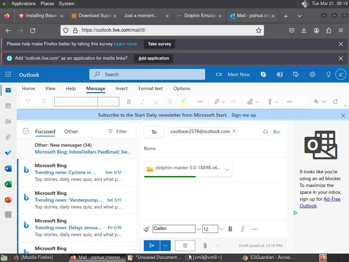
Task: Click Sign me up link
Action: tap(244, 115)
